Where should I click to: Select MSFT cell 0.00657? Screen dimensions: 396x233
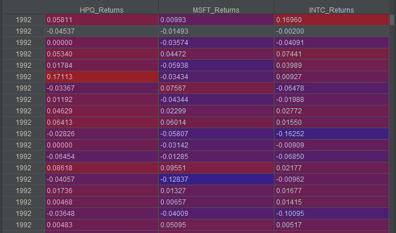[216, 202]
